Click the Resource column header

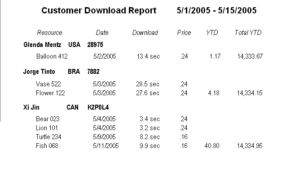(x=49, y=33)
